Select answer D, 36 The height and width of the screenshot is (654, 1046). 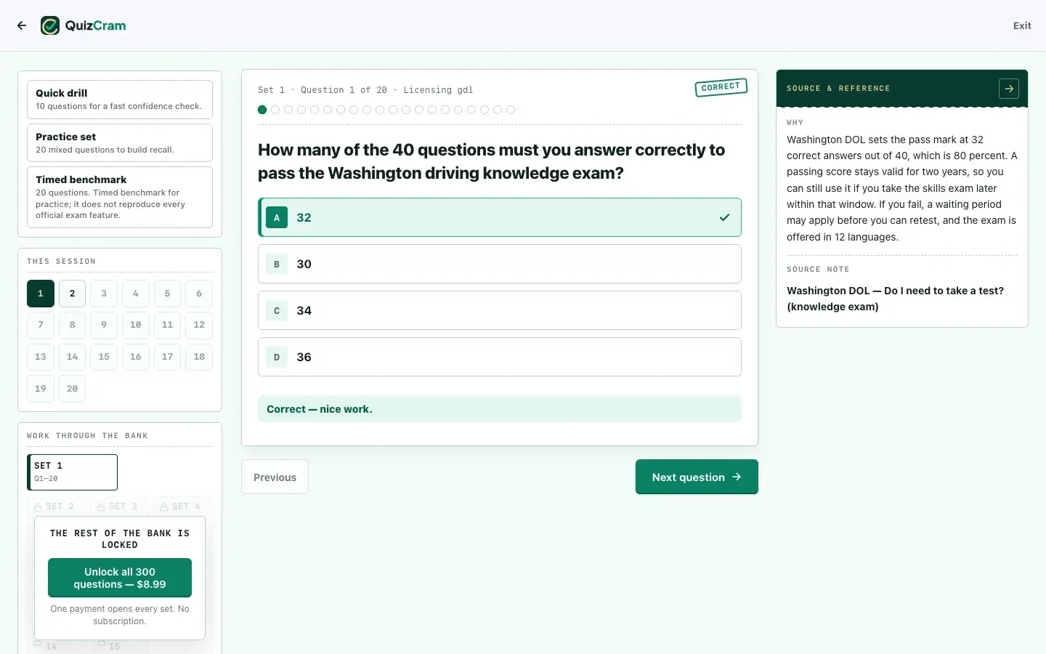coord(500,357)
